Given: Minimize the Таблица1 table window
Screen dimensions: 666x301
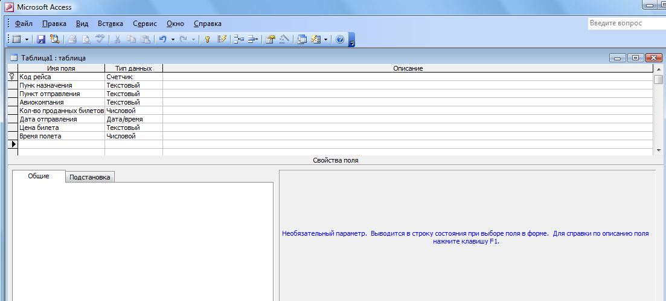Looking at the screenshot, I should click(618, 58).
